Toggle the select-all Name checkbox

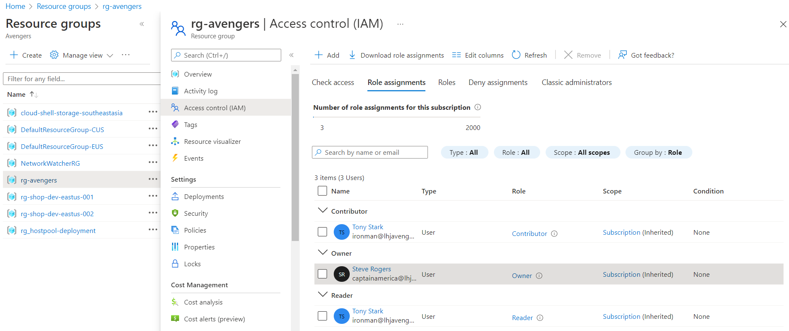[322, 191]
